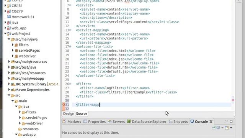Click the servletPages package icon

click(x=16, y=51)
